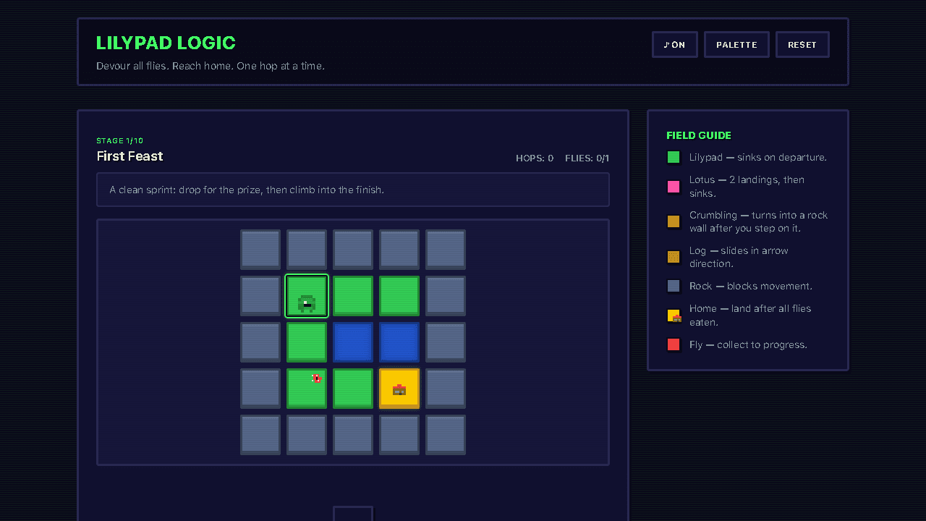Click the LILYPAD LOGIC title
The image size is (926, 521).
coord(166,43)
